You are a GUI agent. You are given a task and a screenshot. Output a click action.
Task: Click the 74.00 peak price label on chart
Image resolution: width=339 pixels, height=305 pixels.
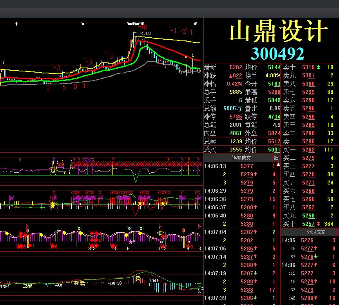click(145, 33)
